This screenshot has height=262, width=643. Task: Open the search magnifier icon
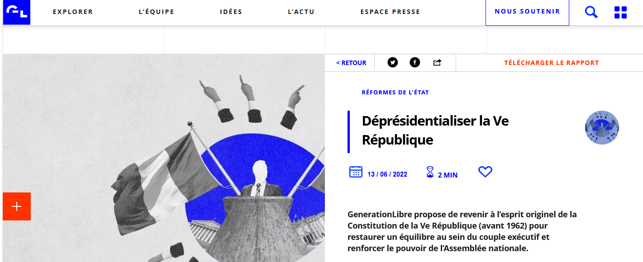pos(591,12)
